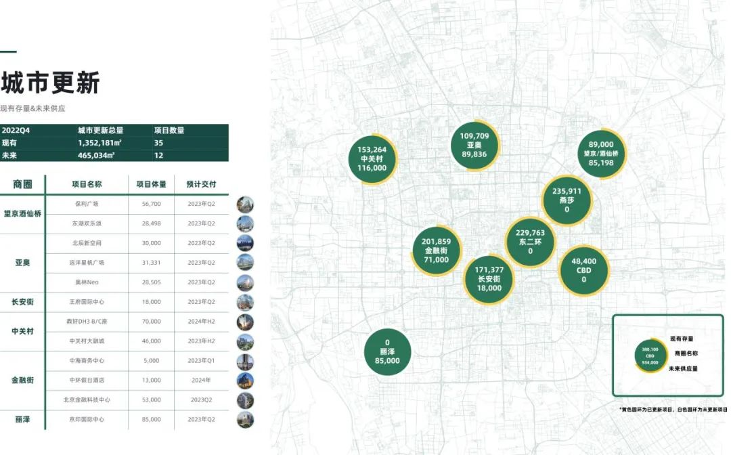Click the 丽泽 district bubble
The image size is (731, 455).
[387, 351]
